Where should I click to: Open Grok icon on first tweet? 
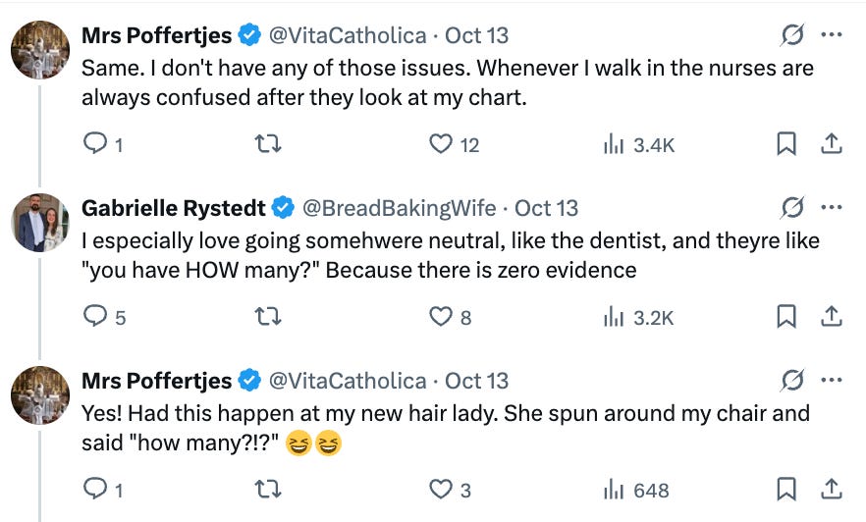pyautogui.click(x=791, y=35)
